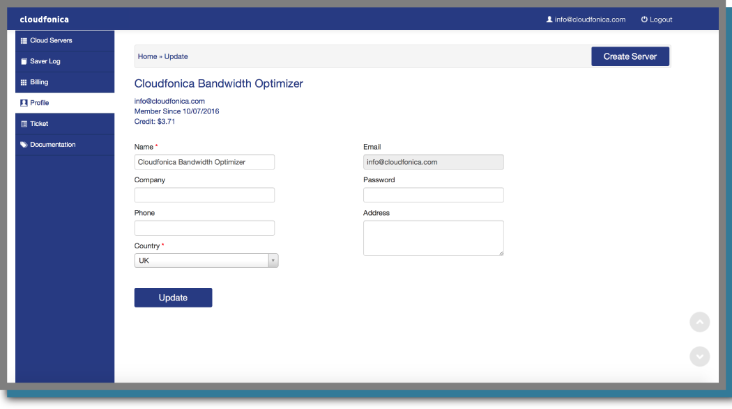Click the Logout power icon
The image size is (732, 409).
point(644,19)
